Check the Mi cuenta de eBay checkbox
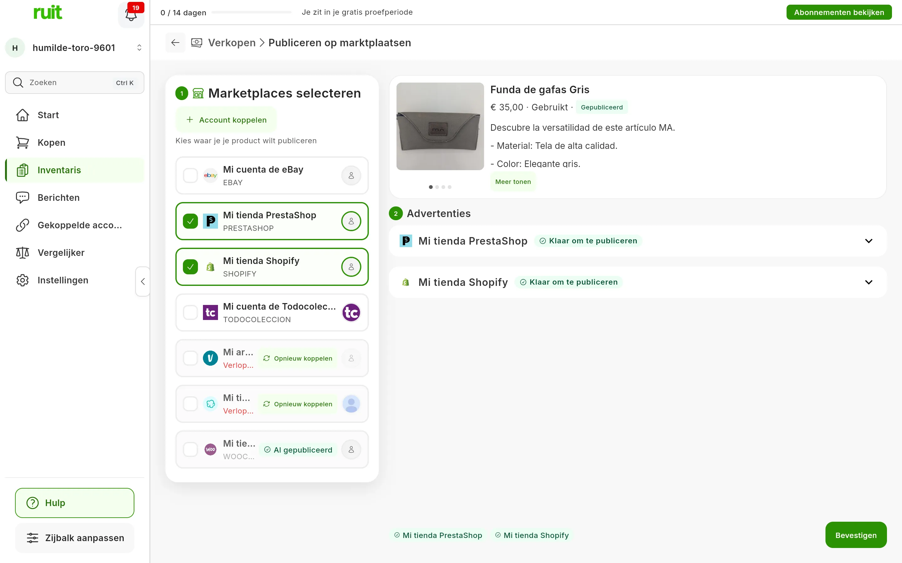The height and width of the screenshot is (563, 902). (190, 175)
